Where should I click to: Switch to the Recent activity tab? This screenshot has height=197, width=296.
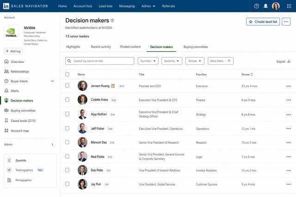click(101, 47)
